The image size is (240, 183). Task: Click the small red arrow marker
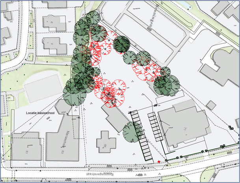tap(159, 161)
